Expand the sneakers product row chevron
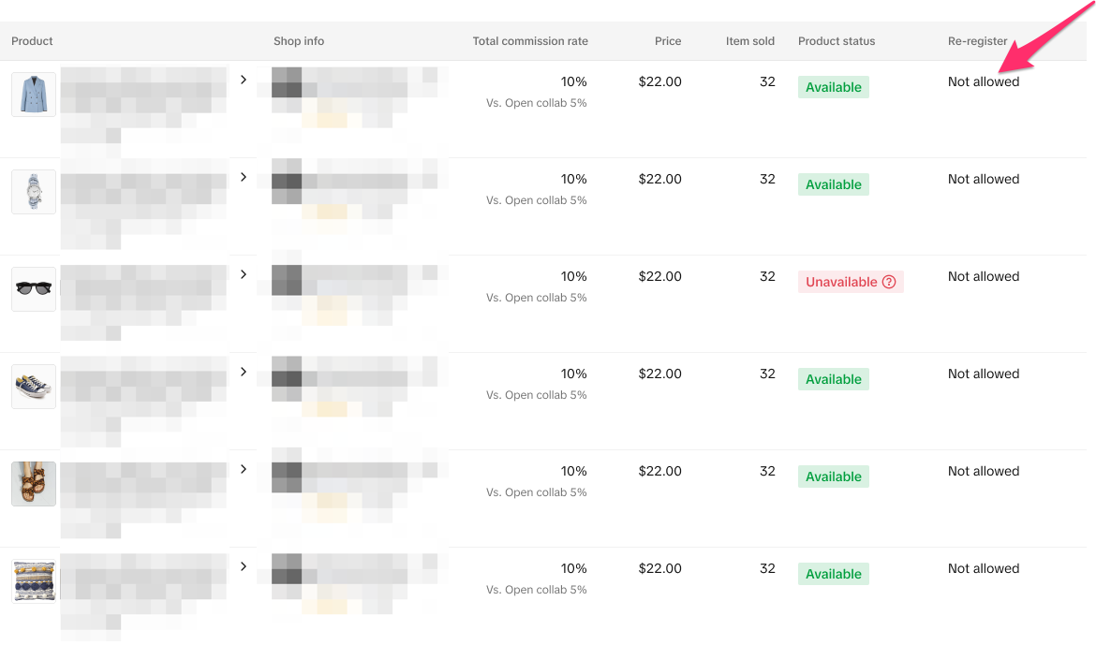Screen dimensions: 1096x645 coord(244,372)
